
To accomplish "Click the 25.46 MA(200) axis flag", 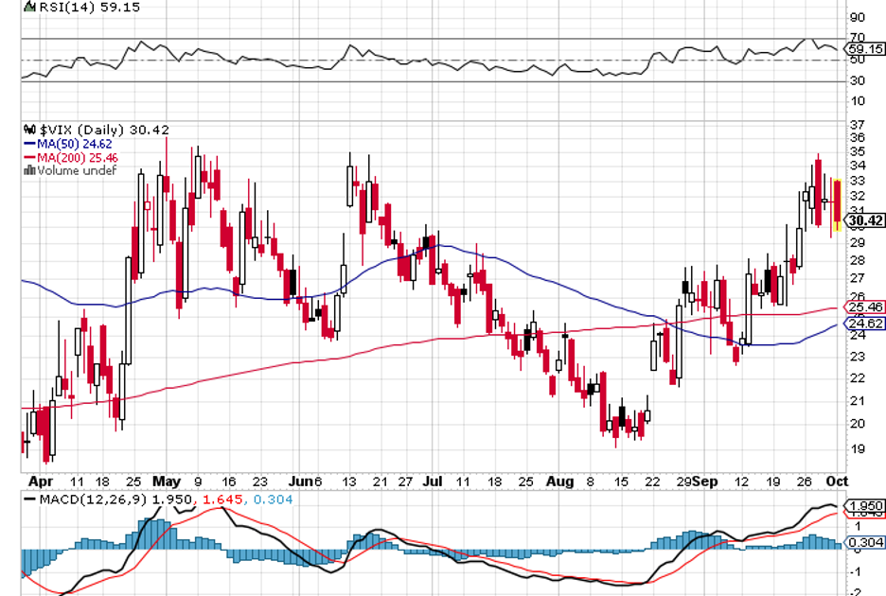I will pyautogui.click(x=865, y=307).
